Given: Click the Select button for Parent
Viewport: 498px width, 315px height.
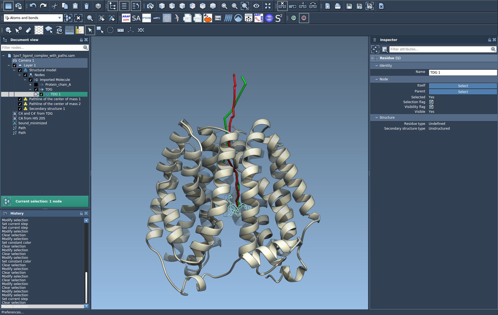Looking at the screenshot, I should [463, 92].
